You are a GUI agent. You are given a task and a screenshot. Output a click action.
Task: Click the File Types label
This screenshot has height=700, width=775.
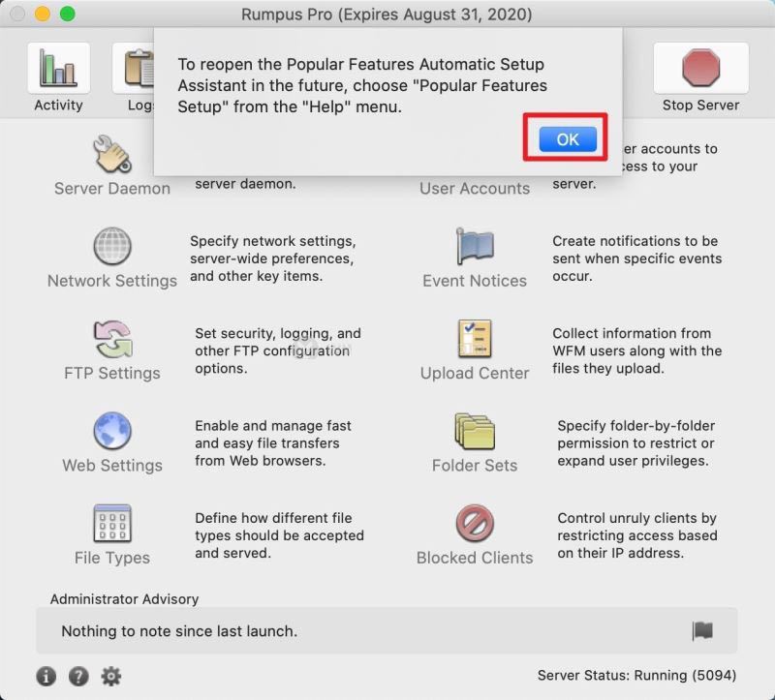click(112, 558)
